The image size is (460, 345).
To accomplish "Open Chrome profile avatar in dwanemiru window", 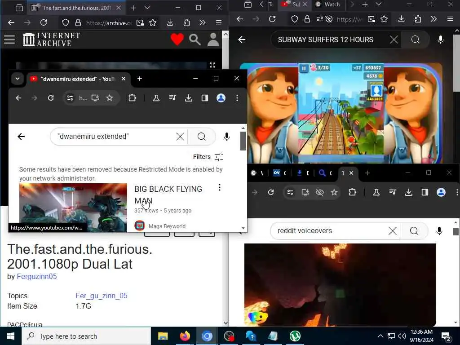I will coord(221,98).
